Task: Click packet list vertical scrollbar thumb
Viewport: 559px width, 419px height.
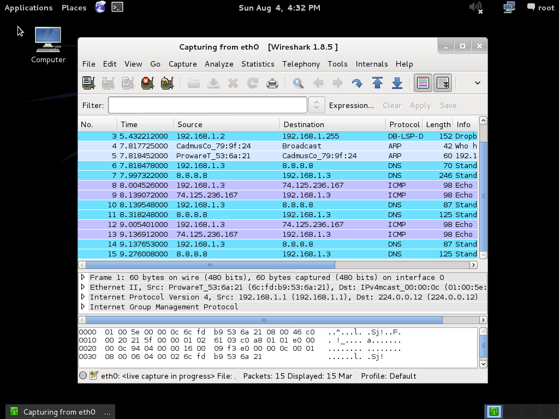Action: (x=484, y=196)
